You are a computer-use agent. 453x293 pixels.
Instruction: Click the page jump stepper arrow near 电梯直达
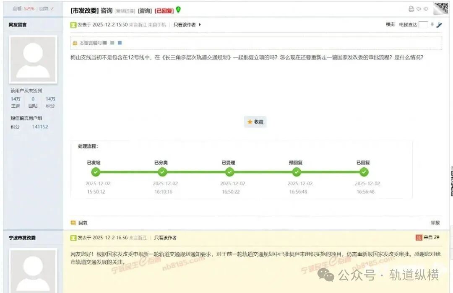click(432, 25)
